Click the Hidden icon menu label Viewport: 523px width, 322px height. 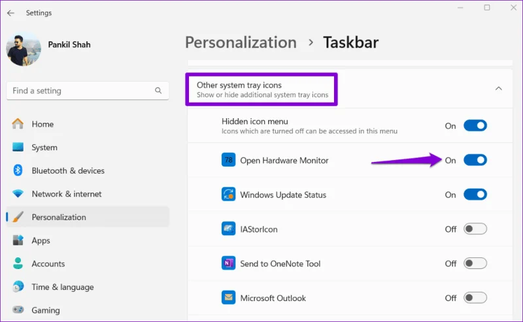pyautogui.click(x=255, y=121)
